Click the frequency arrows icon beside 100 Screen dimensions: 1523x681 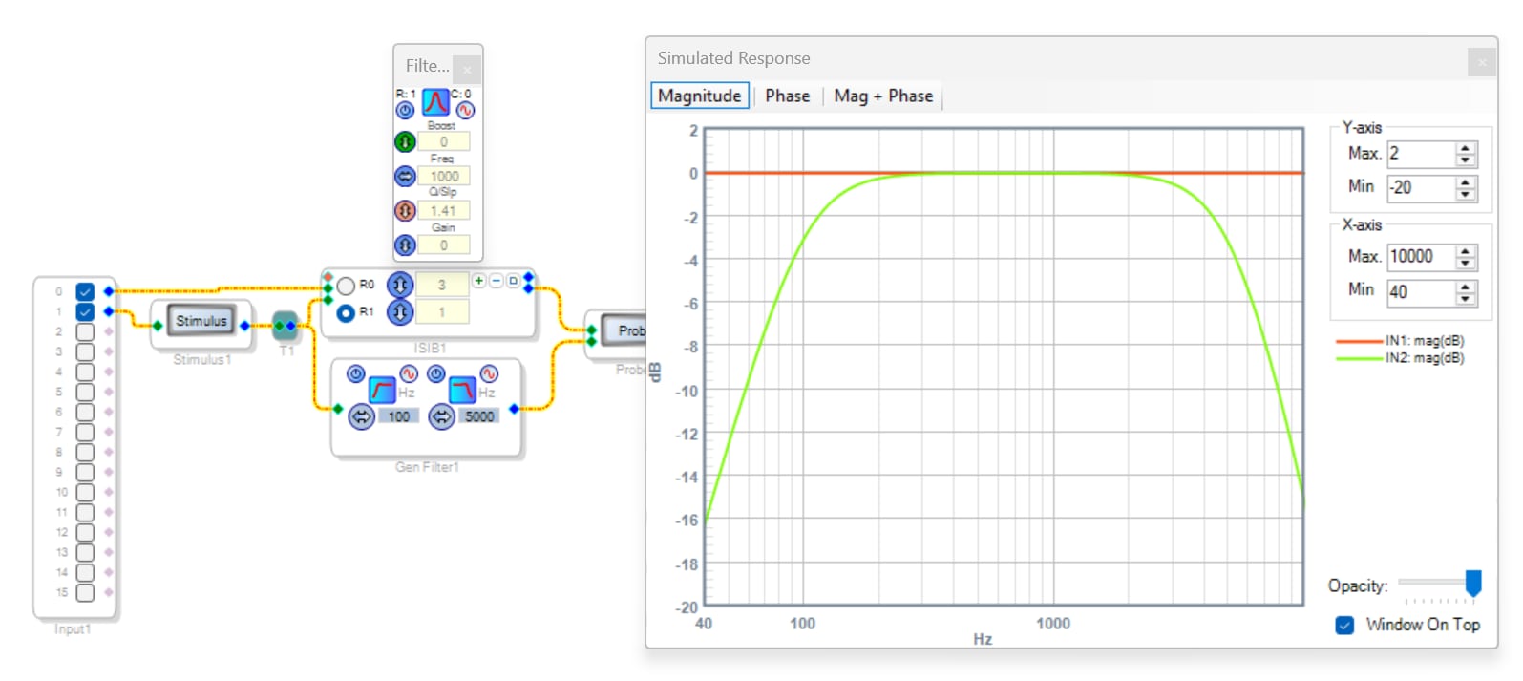(361, 416)
